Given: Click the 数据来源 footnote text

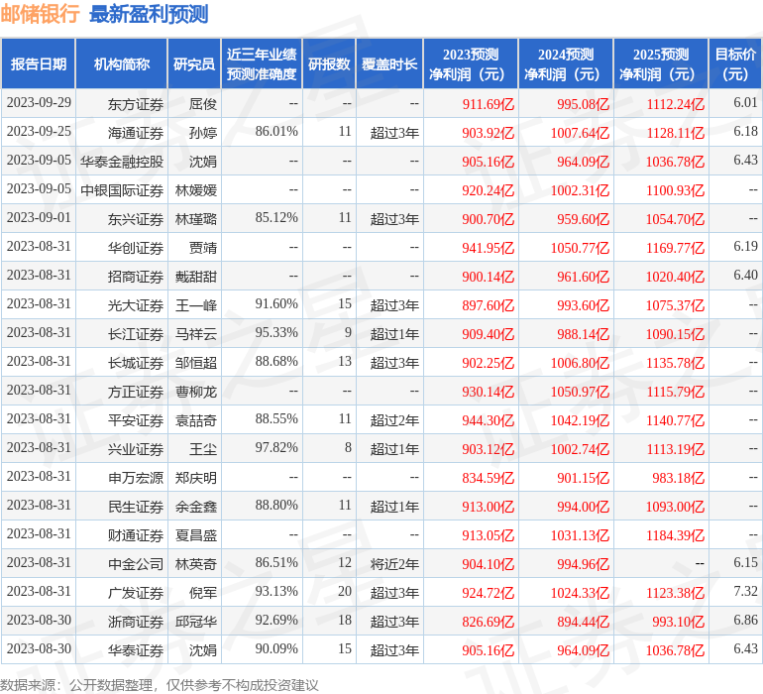Looking at the screenshot, I should (x=160, y=685).
